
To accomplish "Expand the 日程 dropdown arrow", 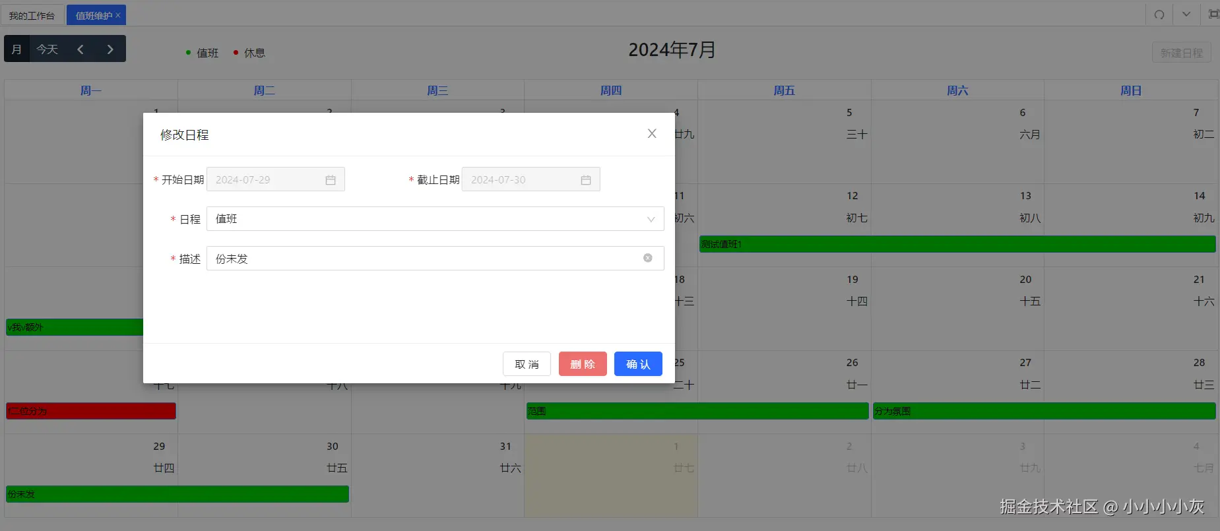I will [x=651, y=220].
